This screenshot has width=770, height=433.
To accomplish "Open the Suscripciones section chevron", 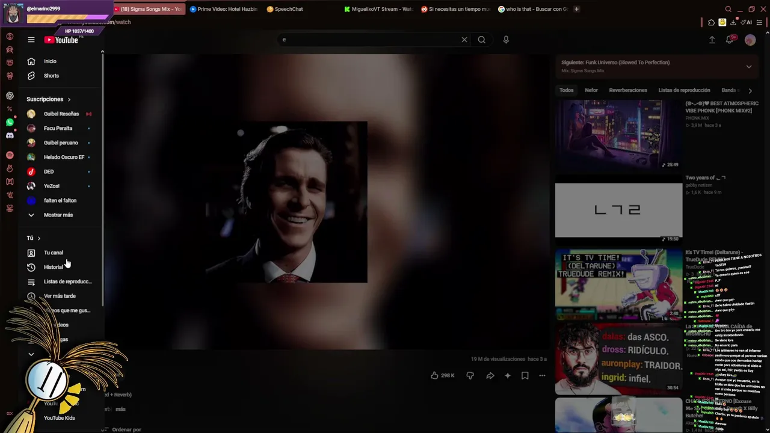I will [69, 99].
